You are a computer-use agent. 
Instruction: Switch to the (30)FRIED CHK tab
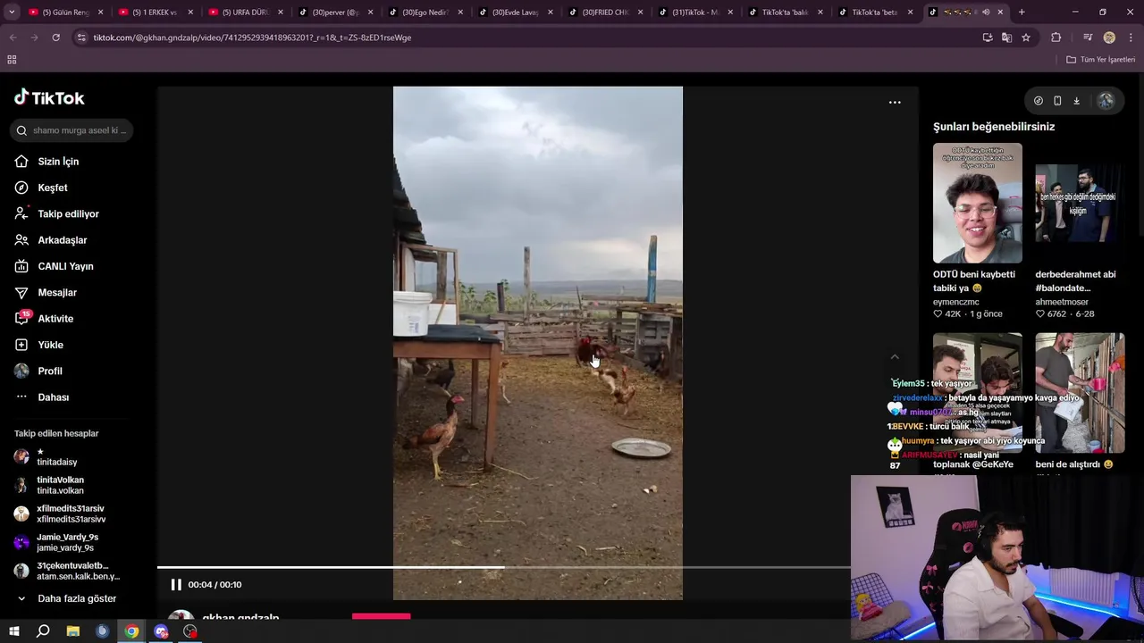pyautogui.click(x=606, y=13)
